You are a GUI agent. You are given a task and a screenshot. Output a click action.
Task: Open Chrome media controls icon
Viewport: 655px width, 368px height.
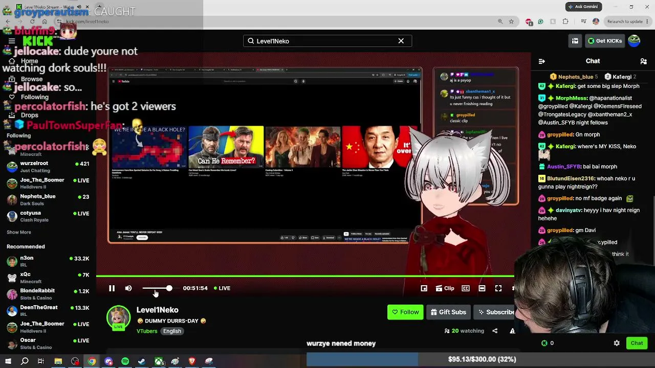tap(583, 21)
